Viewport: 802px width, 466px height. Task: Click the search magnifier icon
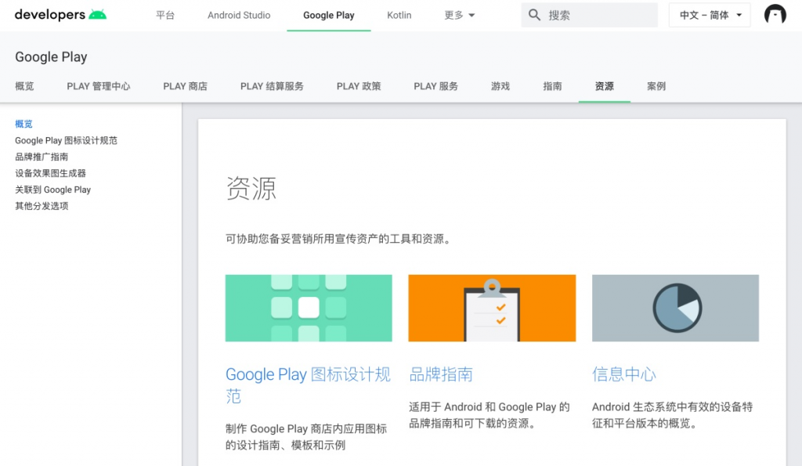pyautogui.click(x=535, y=15)
